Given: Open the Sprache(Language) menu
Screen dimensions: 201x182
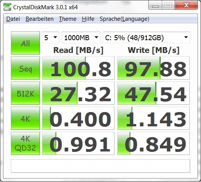Looking at the screenshot, I should click(x=125, y=19).
